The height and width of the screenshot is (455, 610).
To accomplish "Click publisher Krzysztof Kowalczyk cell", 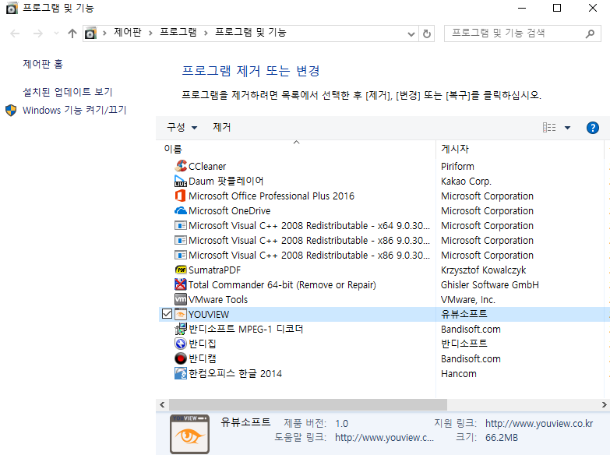I will [483, 270].
